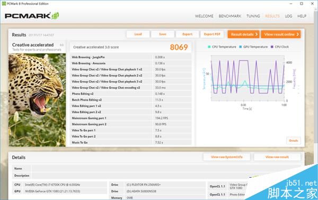The height and width of the screenshot is (200, 318).
Task: Click the Save results button
Action: (163, 34)
